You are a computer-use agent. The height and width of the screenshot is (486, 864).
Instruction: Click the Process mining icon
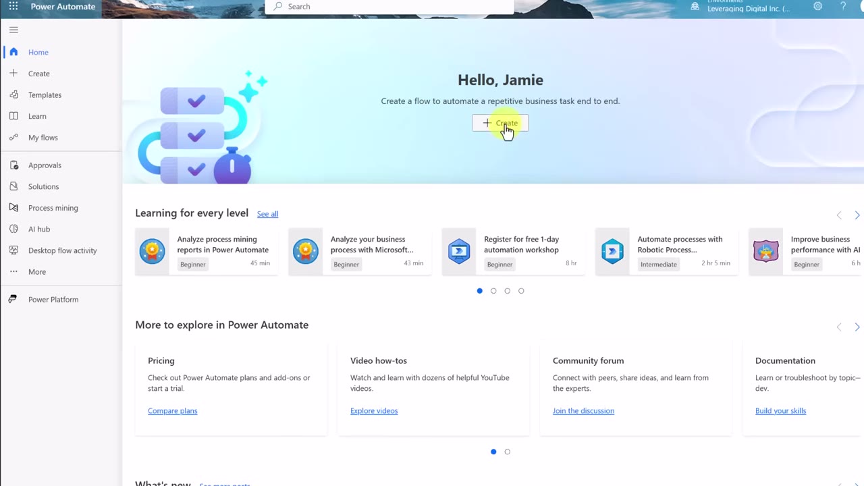tap(13, 207)
